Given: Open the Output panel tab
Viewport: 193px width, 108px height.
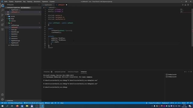Looking at the screenshot, I should click(60, 72).
